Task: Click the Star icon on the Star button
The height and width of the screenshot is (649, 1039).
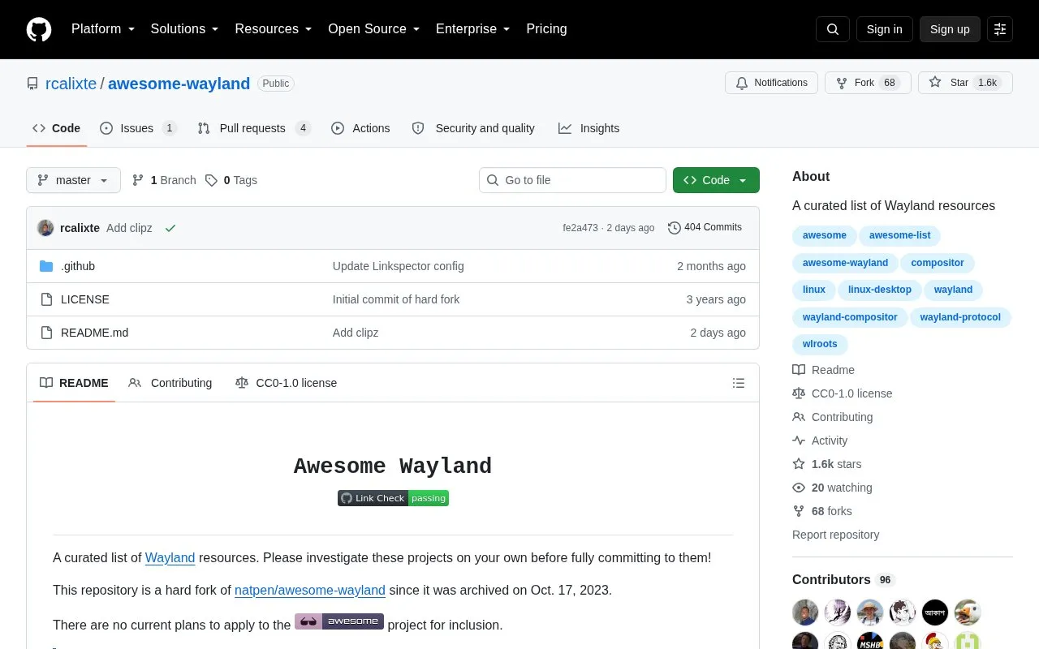Action: coord(935,82)
